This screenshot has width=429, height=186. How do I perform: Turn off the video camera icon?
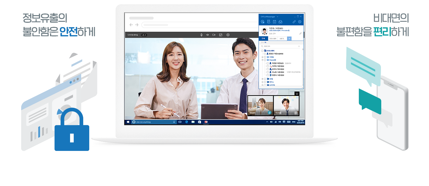[214, 35]
